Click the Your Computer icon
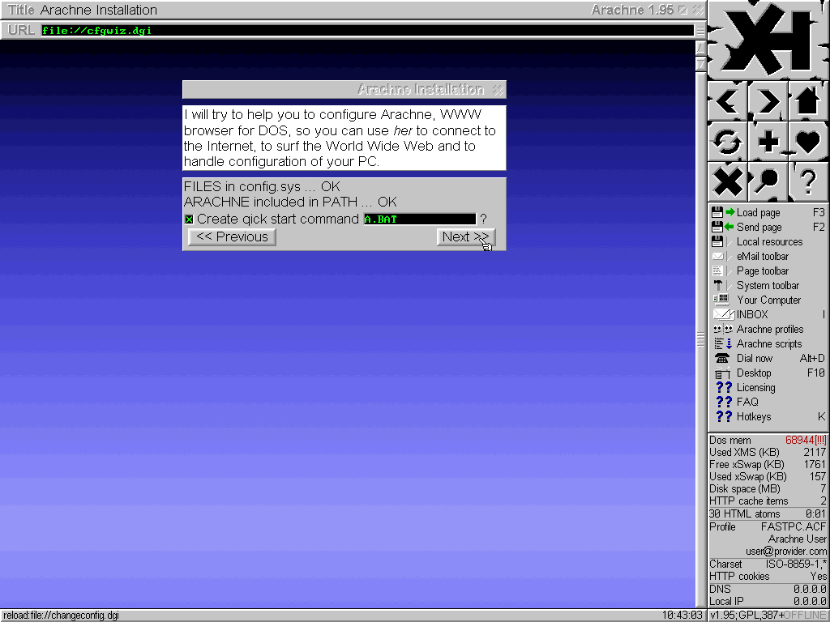 [721, 300]
